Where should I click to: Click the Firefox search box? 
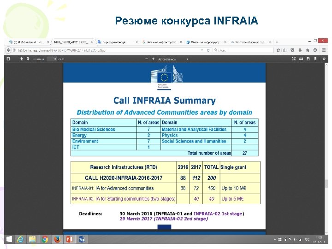[243, 50]
